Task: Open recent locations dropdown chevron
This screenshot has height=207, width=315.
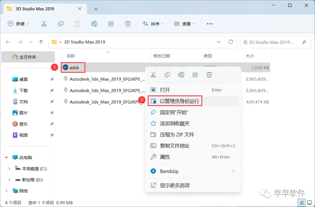Action: (31, 42)
